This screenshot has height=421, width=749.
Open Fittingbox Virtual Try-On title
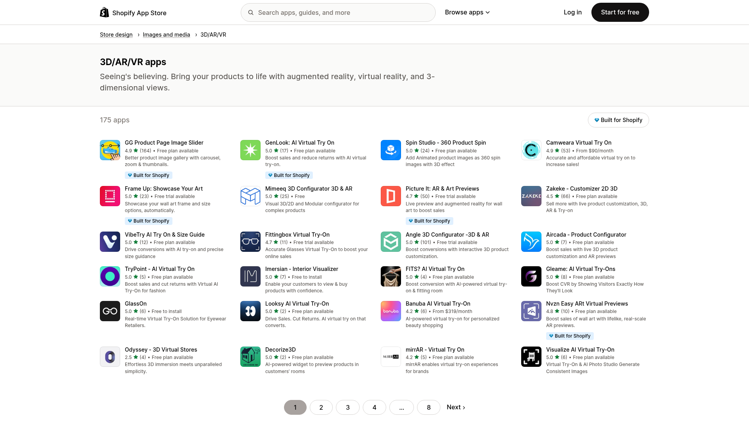coord(297,235)
